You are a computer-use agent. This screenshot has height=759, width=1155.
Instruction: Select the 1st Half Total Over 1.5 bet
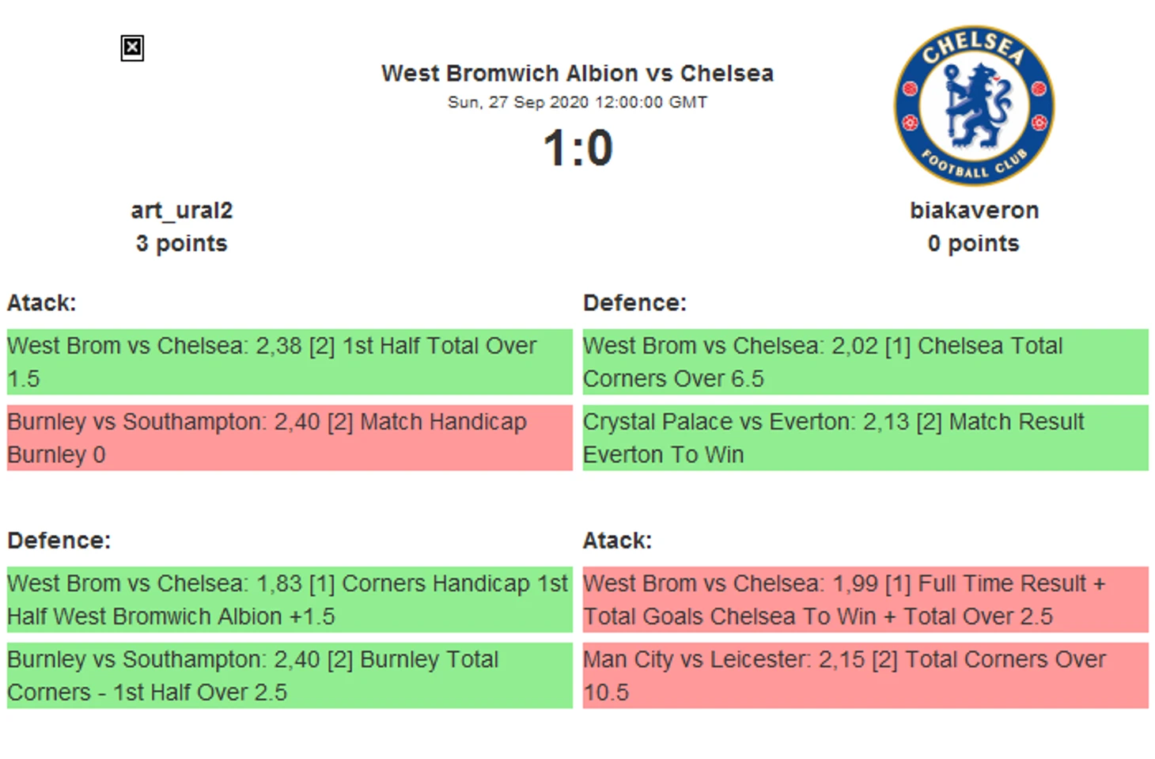pos(290,362)
